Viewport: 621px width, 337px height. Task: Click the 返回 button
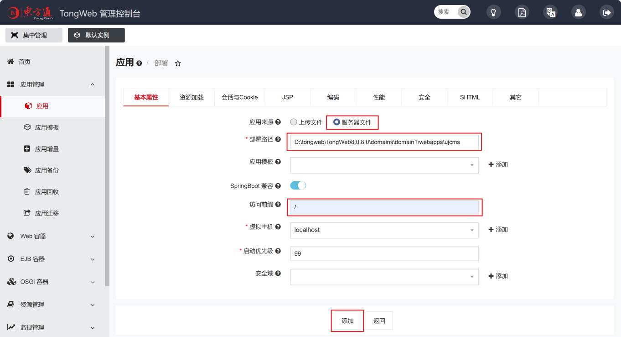point(379,321)
